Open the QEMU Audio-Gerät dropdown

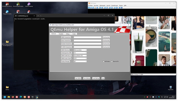click(80, 59)
